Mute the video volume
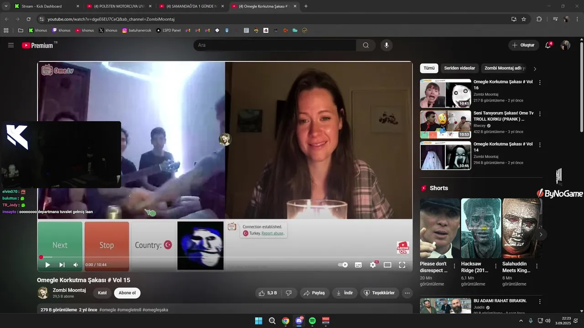 (76, 265)
